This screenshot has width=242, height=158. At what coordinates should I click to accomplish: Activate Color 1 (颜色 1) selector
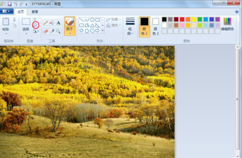pos(144,27)
